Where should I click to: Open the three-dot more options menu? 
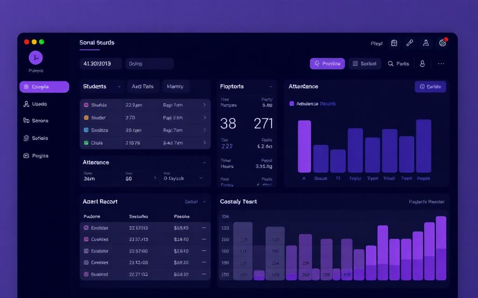coord(441,63)
